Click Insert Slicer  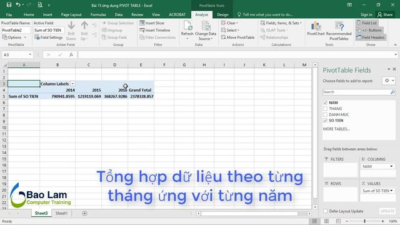152,23
